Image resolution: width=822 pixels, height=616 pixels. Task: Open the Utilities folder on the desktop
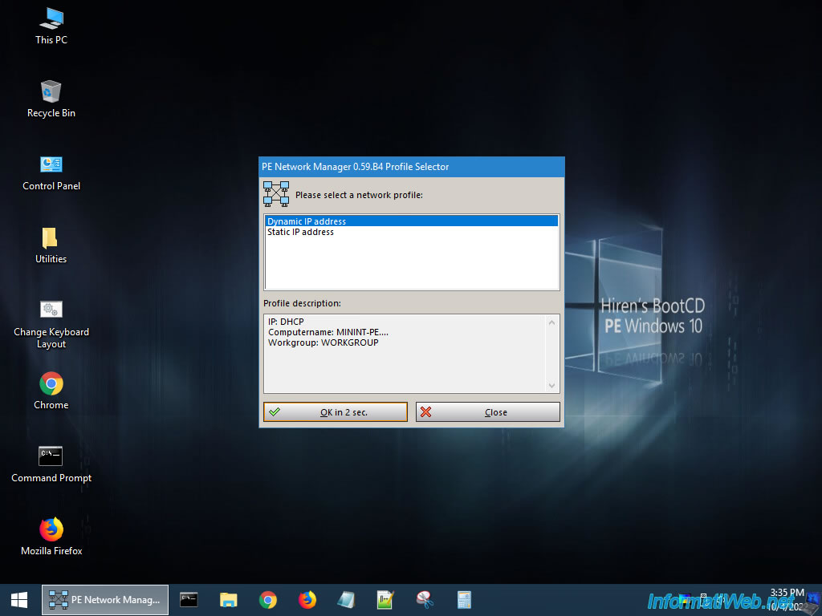click(51, 245)
